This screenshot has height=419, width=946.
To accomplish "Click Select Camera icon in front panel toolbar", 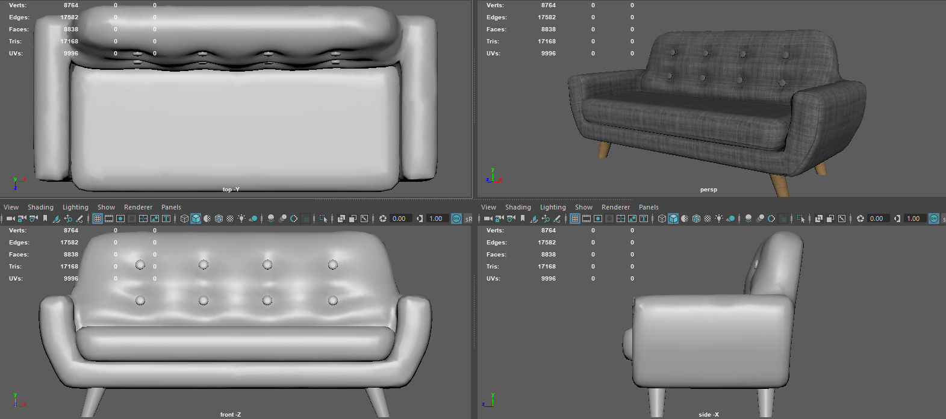I will click(11, 219).
